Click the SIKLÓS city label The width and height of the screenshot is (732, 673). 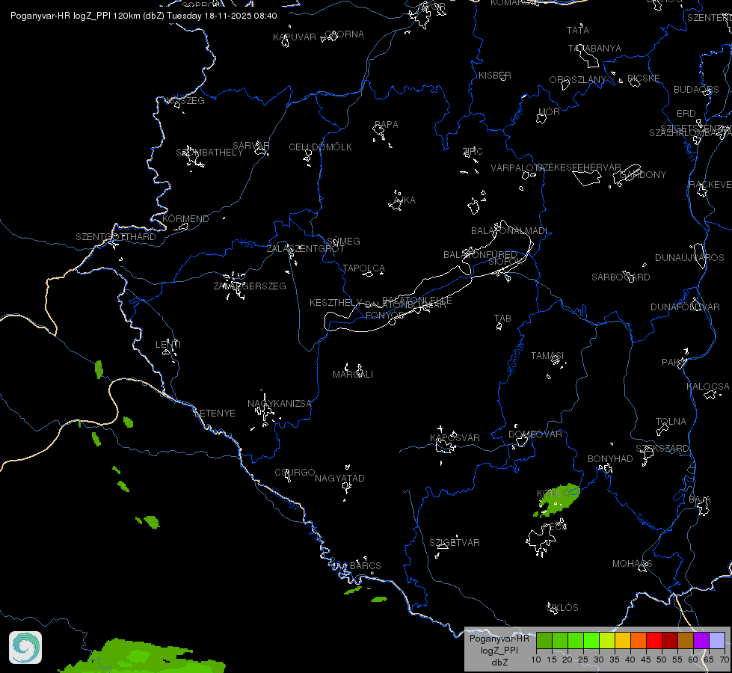[x=562, y=608]
